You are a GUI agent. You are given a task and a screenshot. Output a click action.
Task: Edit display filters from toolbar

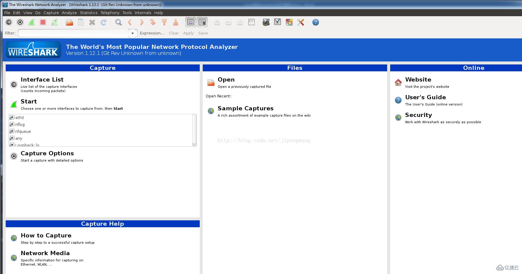[278, 22]
